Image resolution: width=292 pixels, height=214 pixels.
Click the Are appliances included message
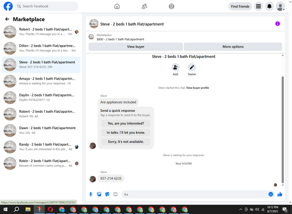[118, 102]
